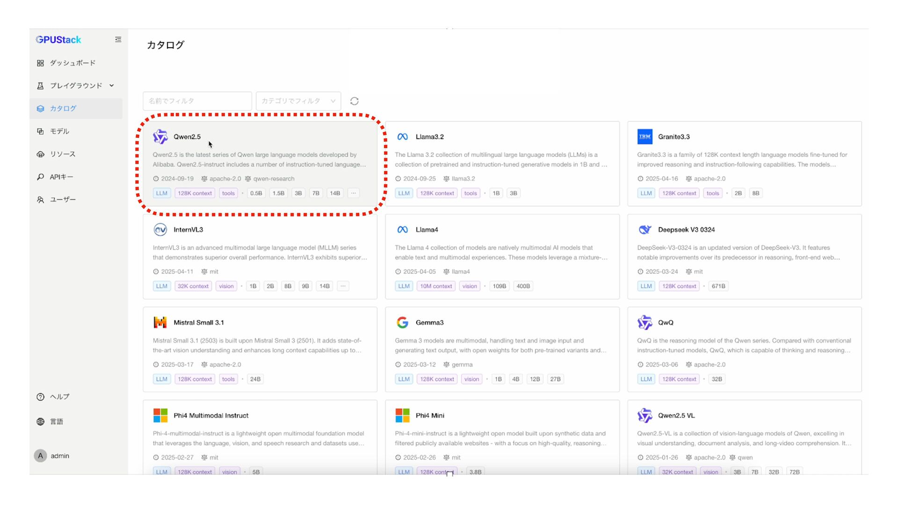Click the qwen-research license on Qwen2.5

tap(274, 179)
